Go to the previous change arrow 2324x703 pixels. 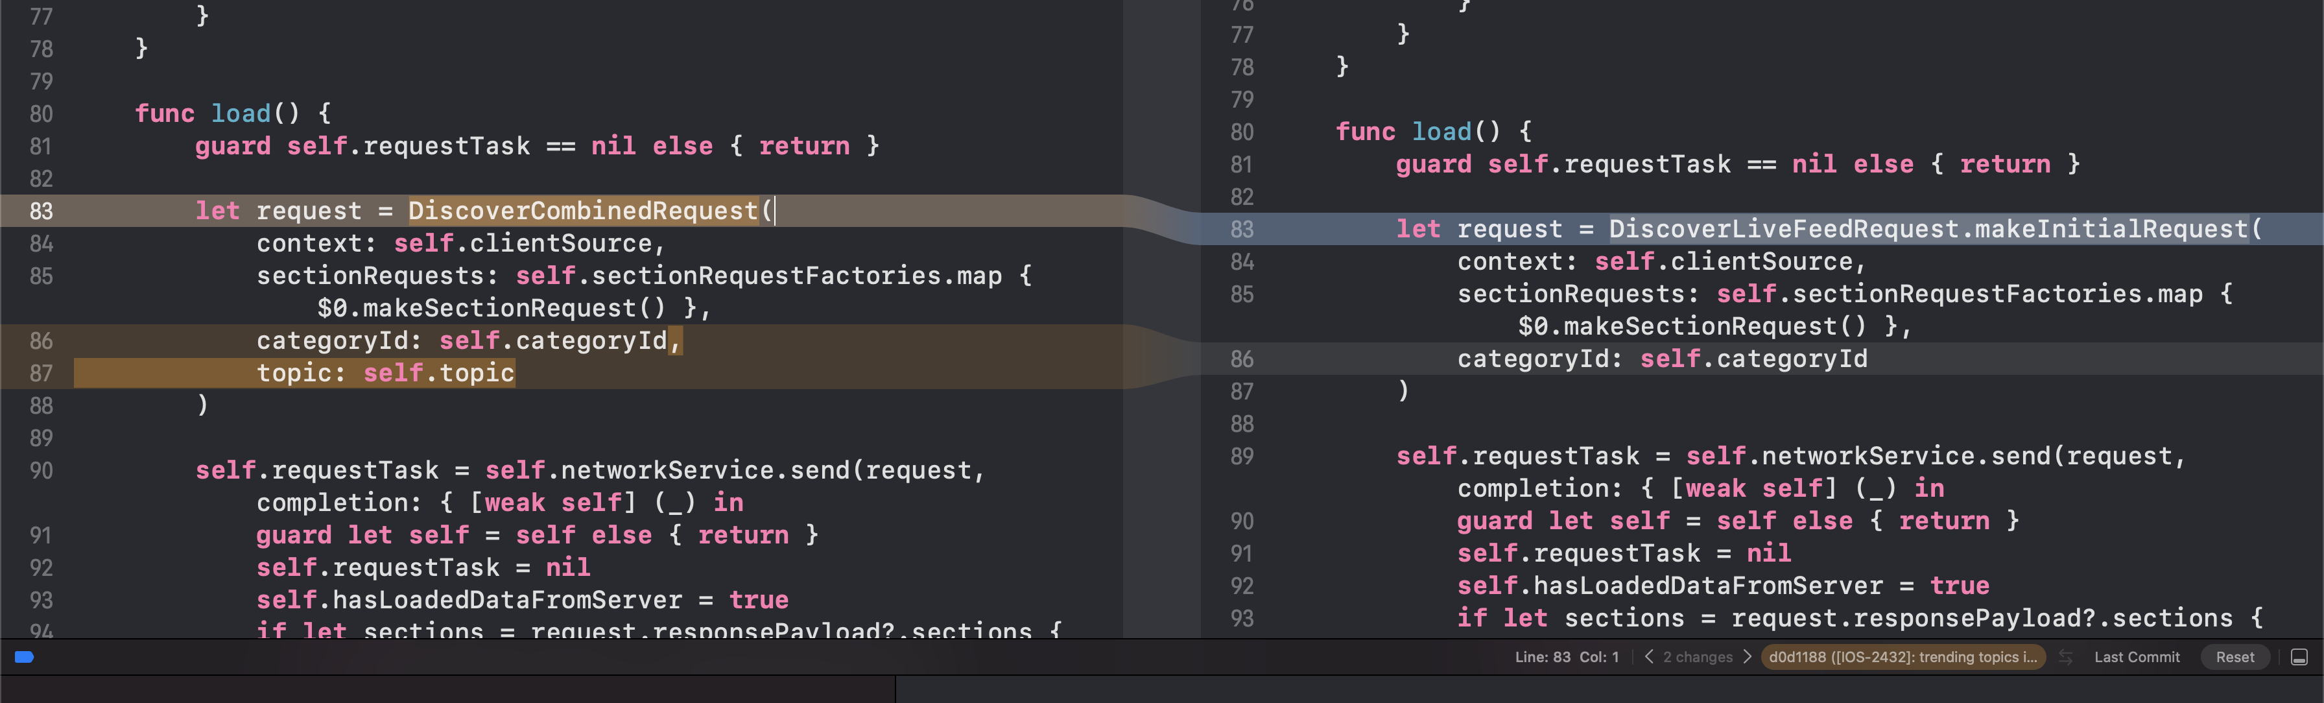[1649, 657]
